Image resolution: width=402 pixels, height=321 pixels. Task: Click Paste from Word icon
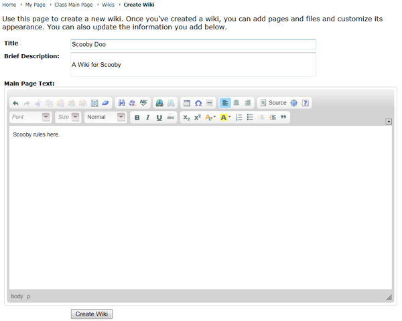[x=83, y=103]
